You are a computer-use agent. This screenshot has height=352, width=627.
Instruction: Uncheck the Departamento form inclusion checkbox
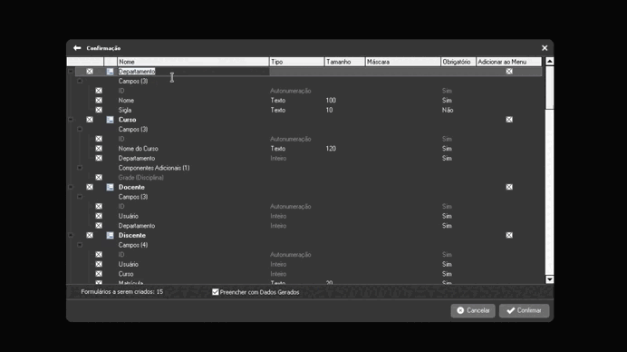coord(90,72)
